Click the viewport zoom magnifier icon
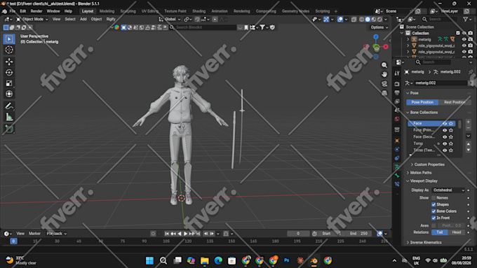This screenshot has height=268, width=477. pyautogui.click(x=384, y=65)
